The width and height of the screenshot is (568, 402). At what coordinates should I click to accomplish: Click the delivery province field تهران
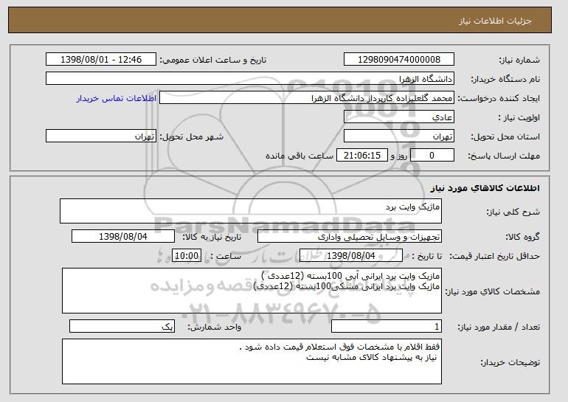[399, 136]
